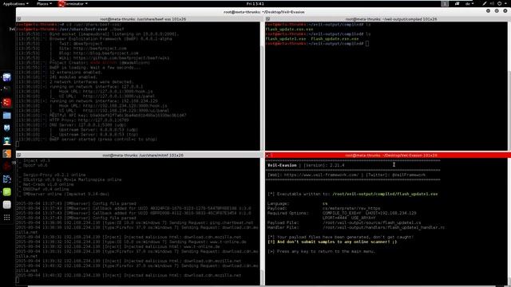Launch the blue-and-white icon below the dark red one

pos(7,179)
